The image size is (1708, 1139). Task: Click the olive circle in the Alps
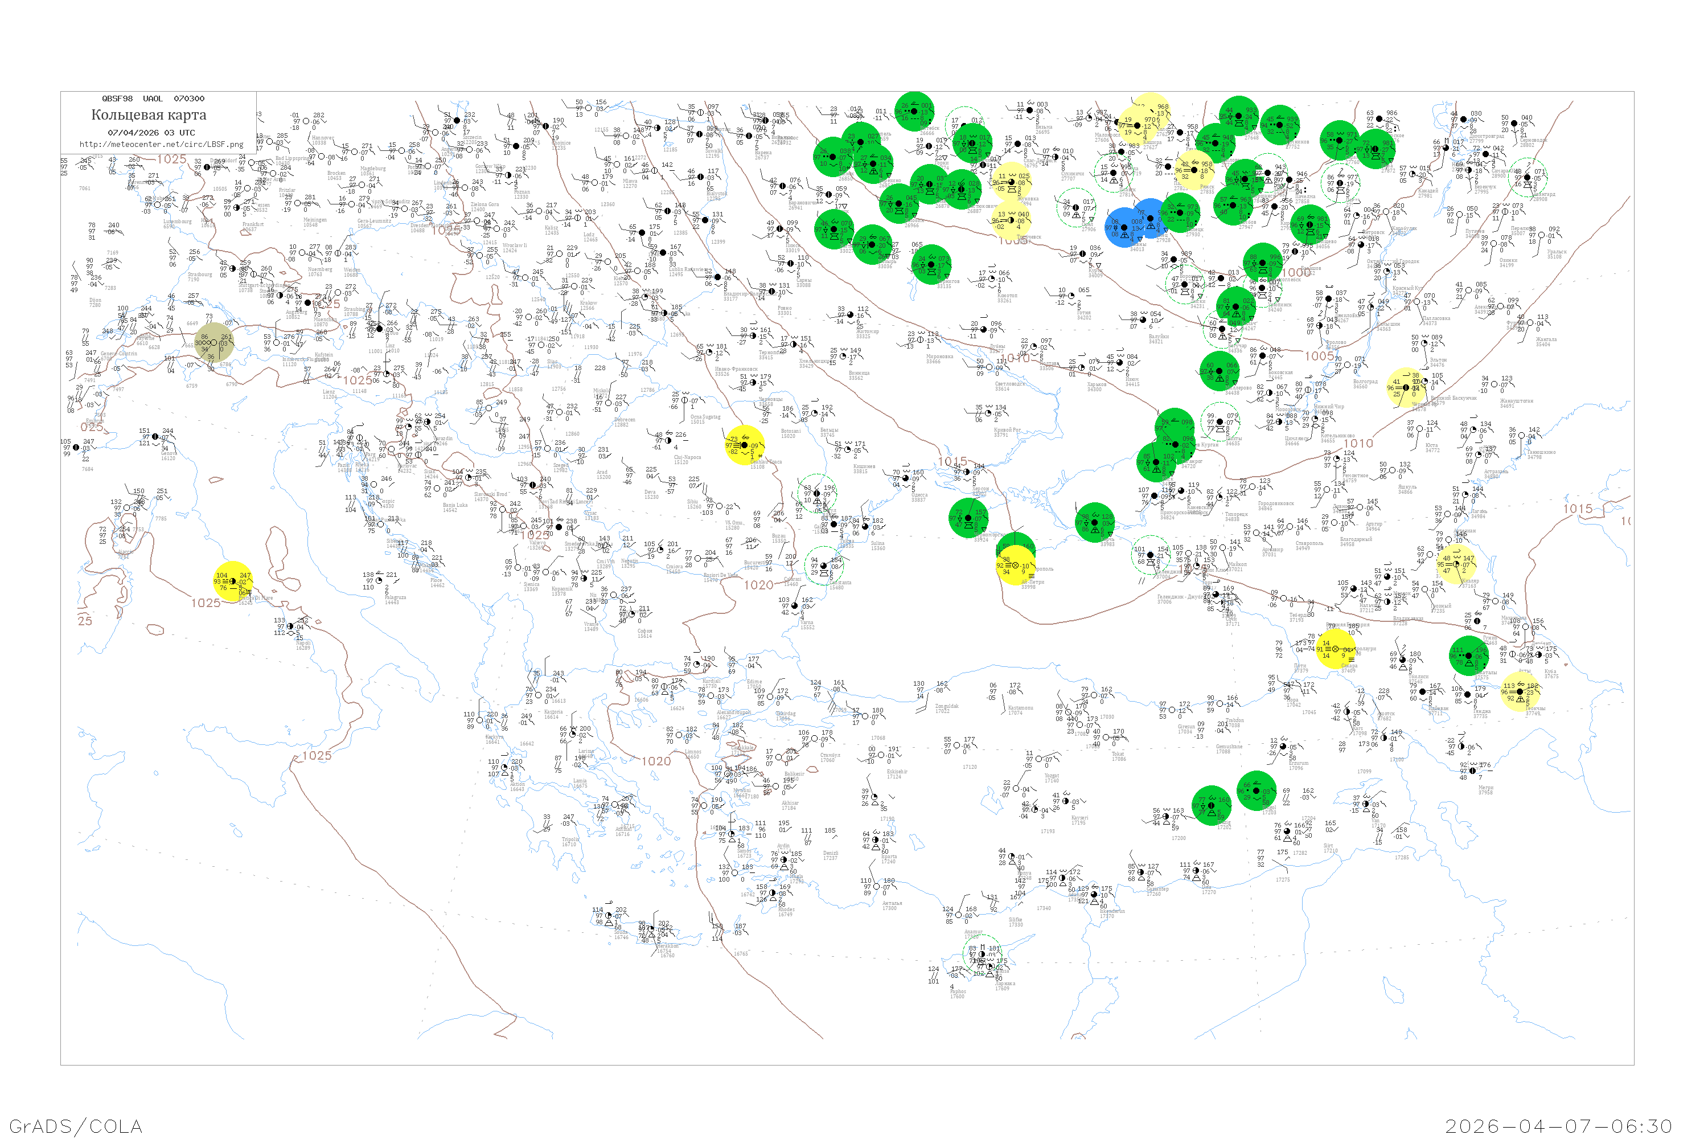coord(214,342)
